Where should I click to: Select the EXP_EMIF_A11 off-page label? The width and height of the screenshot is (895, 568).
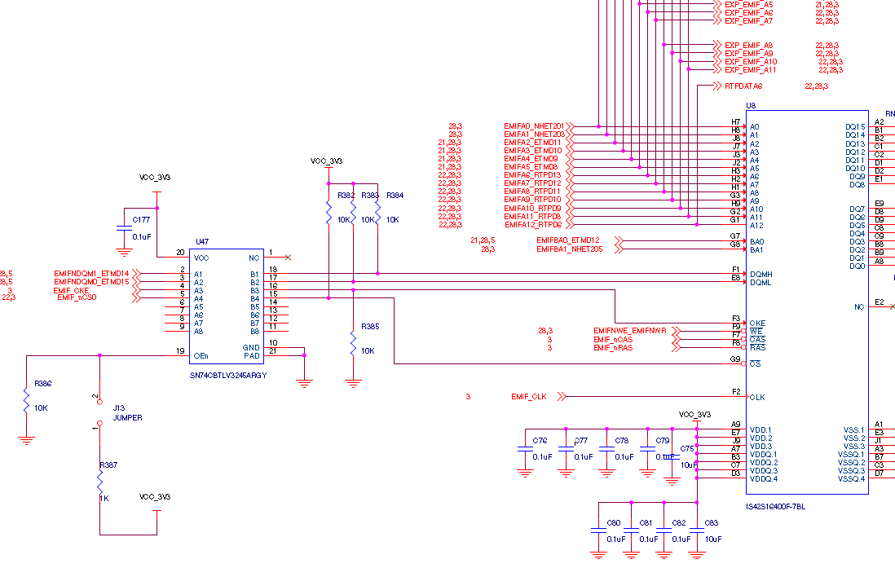(x=751, y=69)
